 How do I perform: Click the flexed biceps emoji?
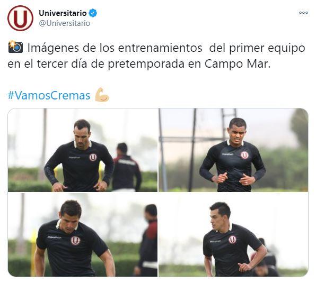coord(102,95)
